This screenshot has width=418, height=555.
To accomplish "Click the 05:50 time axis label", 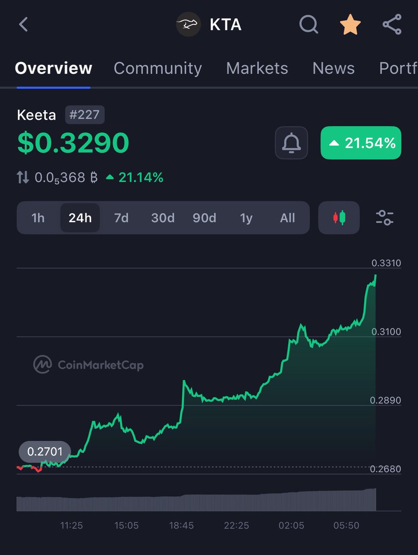I will (x=346, y=526).
